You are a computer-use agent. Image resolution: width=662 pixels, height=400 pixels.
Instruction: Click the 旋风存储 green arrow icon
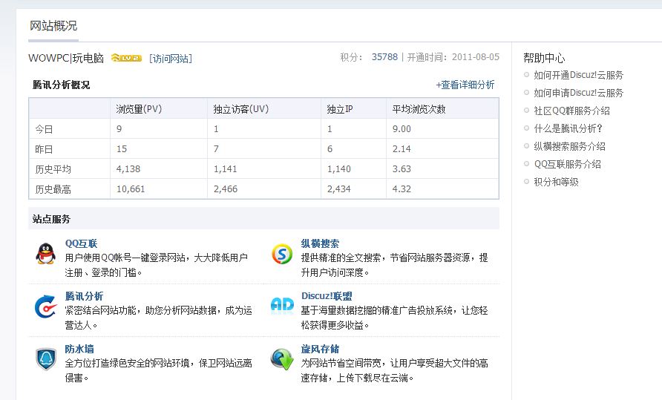coord(282,359)
